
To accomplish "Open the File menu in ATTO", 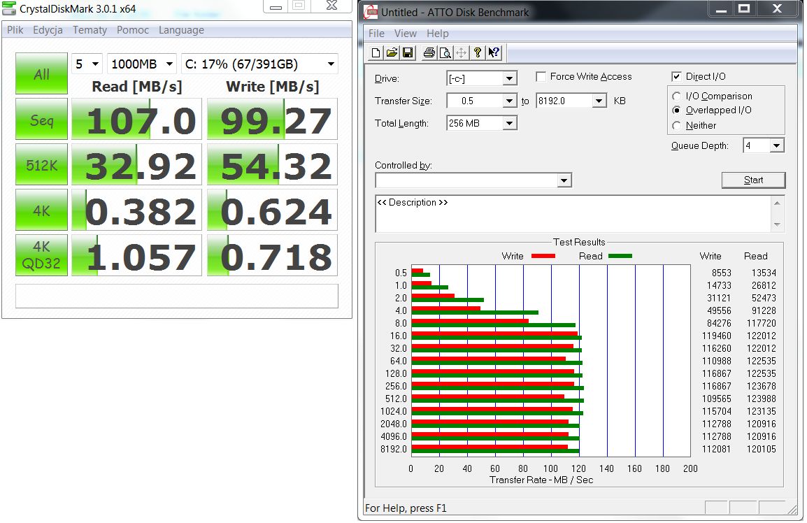I will click(x=376, y=34).
